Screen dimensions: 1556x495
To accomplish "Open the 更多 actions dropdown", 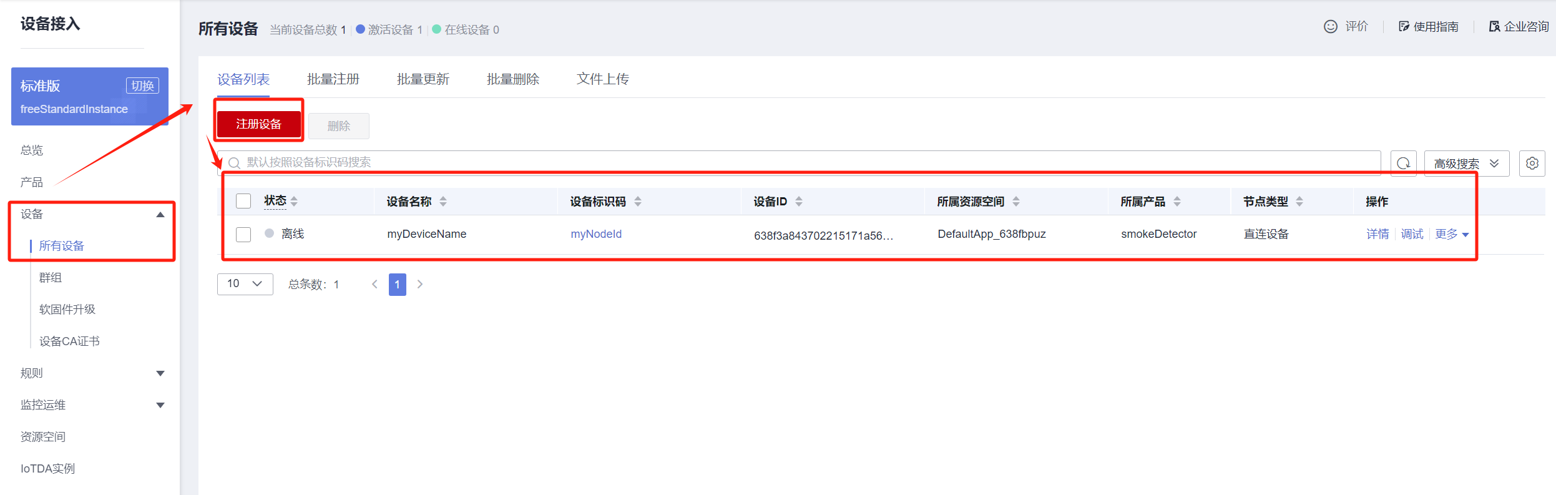I will pyautogui.click(x=1452, y=234).
